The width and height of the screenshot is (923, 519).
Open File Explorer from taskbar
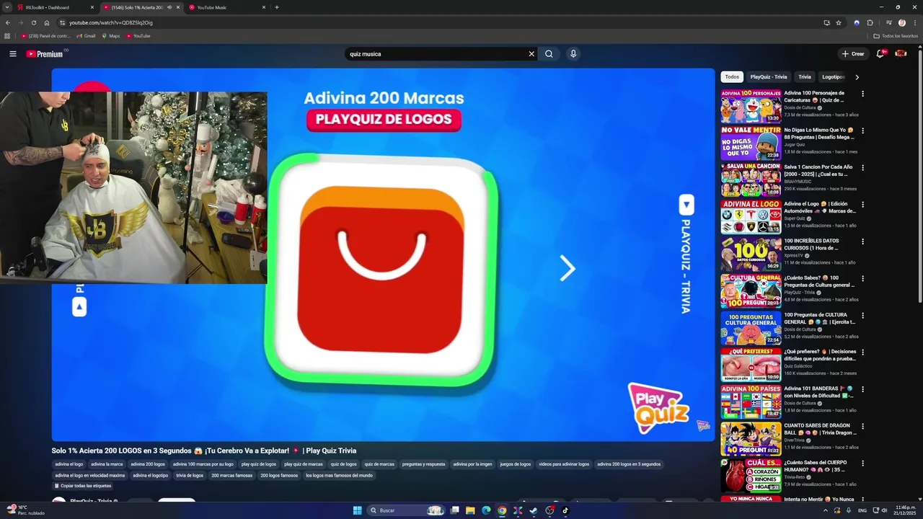click(x=470, y=510)
